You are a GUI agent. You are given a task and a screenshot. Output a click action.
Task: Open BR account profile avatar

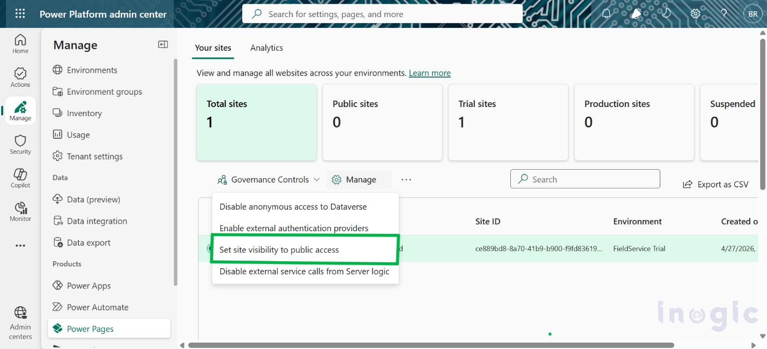tap(753, 14)
